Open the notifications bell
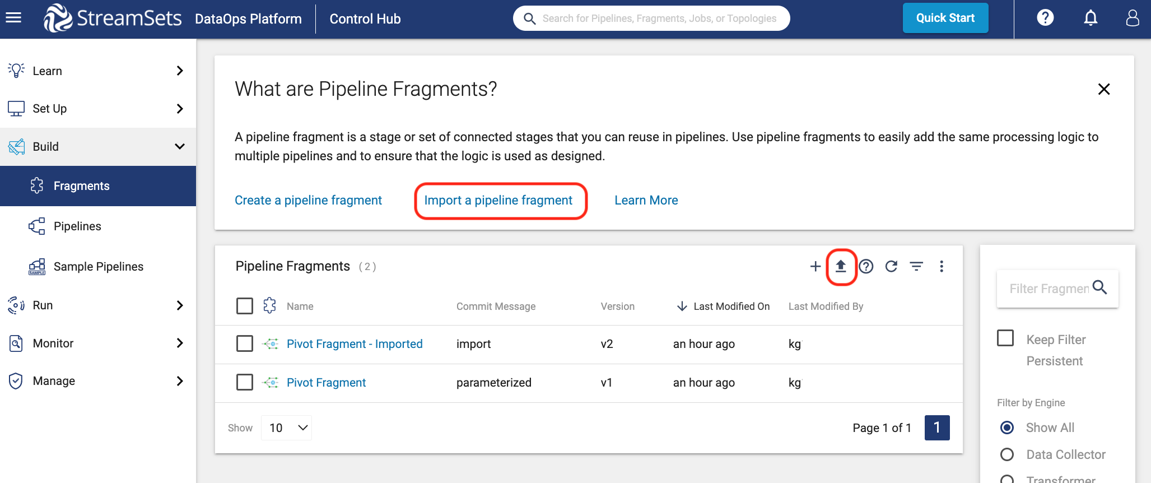This screenshot has width=1151, height=483. (x=1090, y=18)
